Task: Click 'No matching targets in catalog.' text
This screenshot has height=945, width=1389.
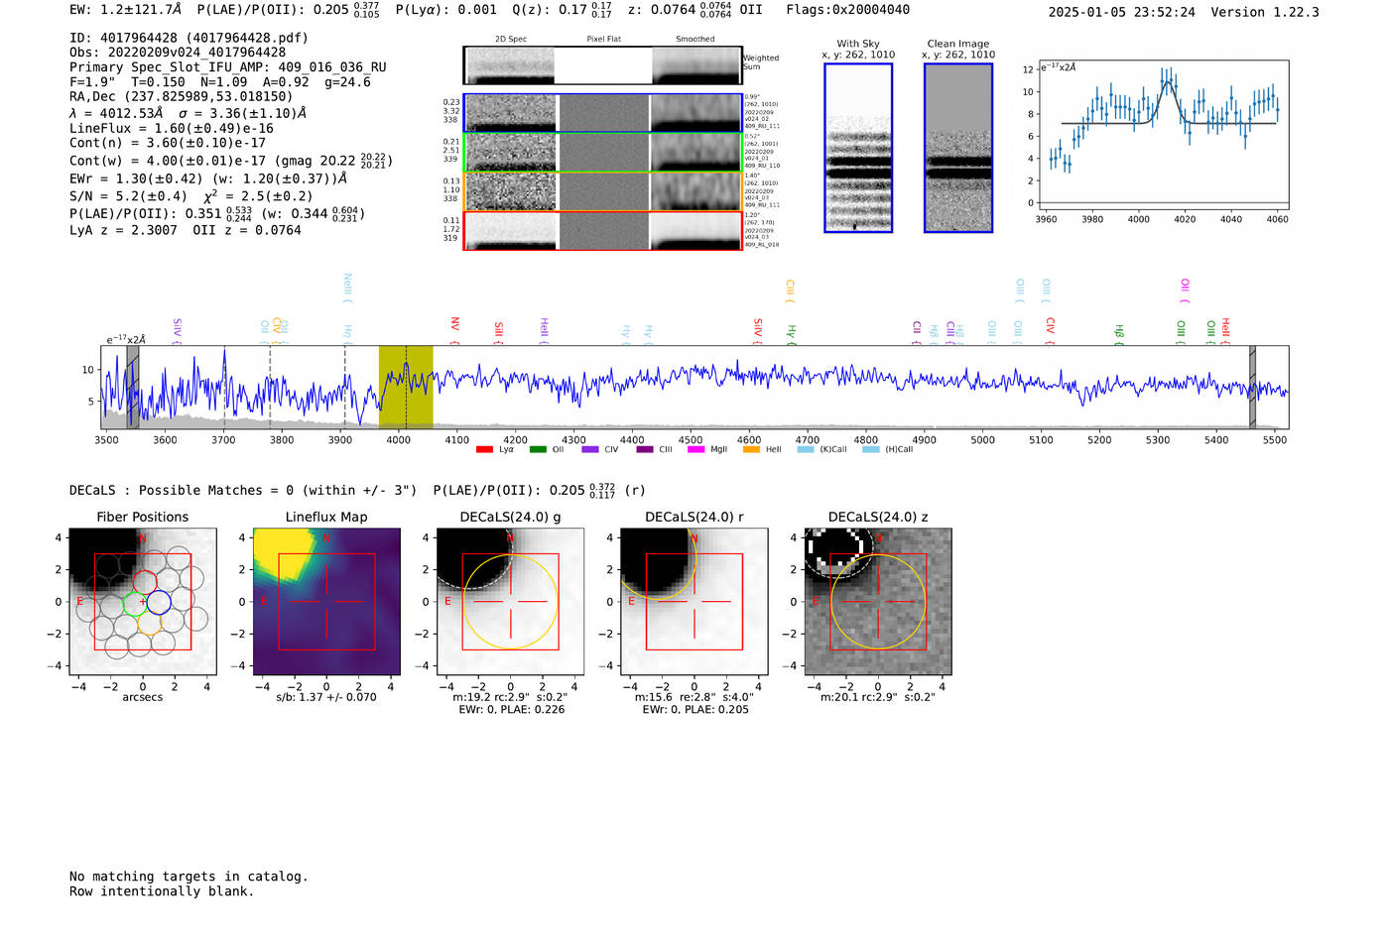Action: click(189, 877)
